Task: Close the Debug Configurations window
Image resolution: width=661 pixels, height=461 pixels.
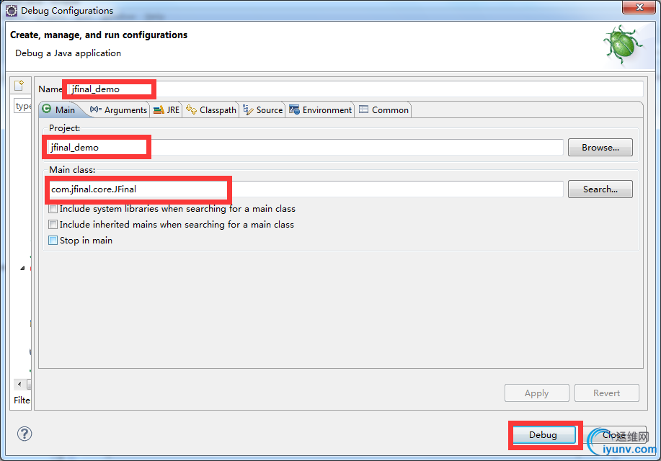Action: point(639,7)
